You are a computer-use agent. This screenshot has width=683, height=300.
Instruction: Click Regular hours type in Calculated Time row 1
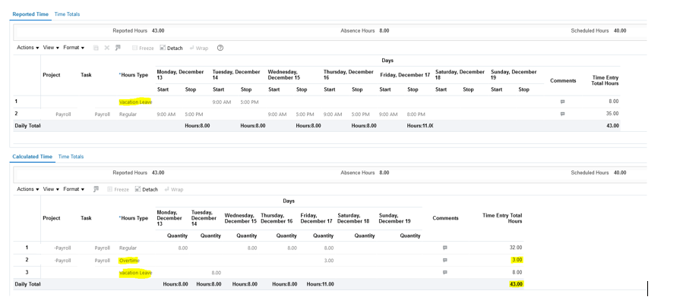coord(128,248)
